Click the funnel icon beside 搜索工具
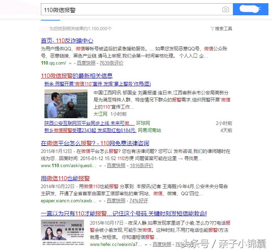The height and width of the screenshot is (252, 272). 212,29
